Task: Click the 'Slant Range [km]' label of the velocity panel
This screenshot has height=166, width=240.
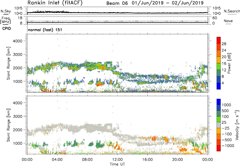Action: pyautogui.click(x=8, y=125)
